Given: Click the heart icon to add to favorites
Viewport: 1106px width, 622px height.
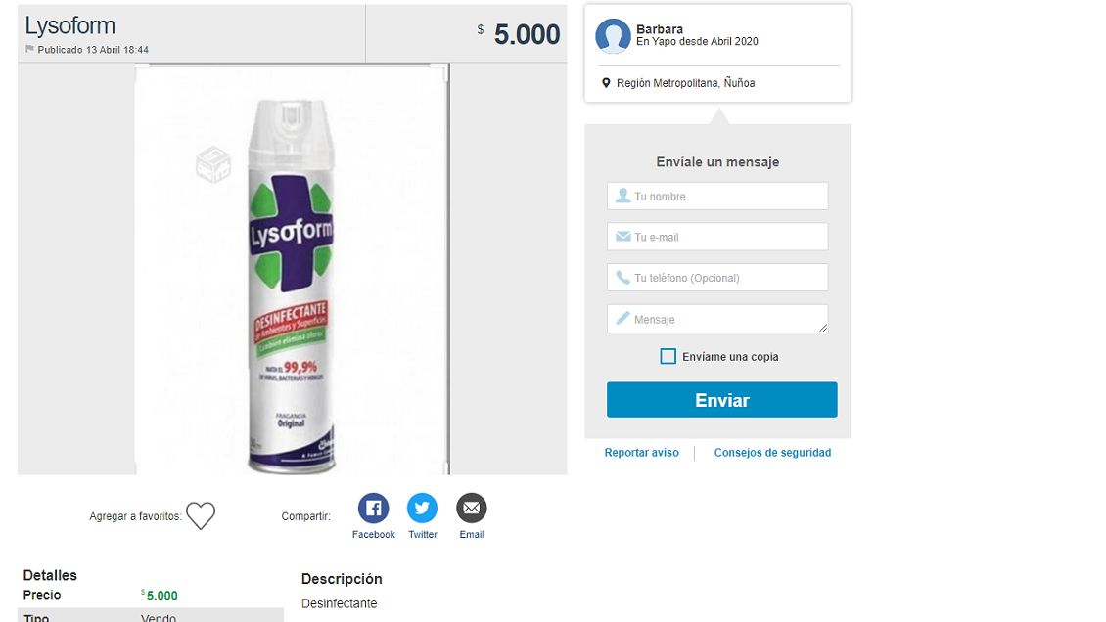Looking at the screenshot, I should [x=201, y=515].
